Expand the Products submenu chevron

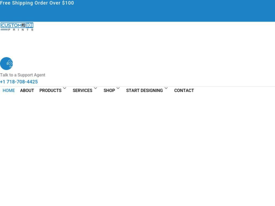[65, 88]
